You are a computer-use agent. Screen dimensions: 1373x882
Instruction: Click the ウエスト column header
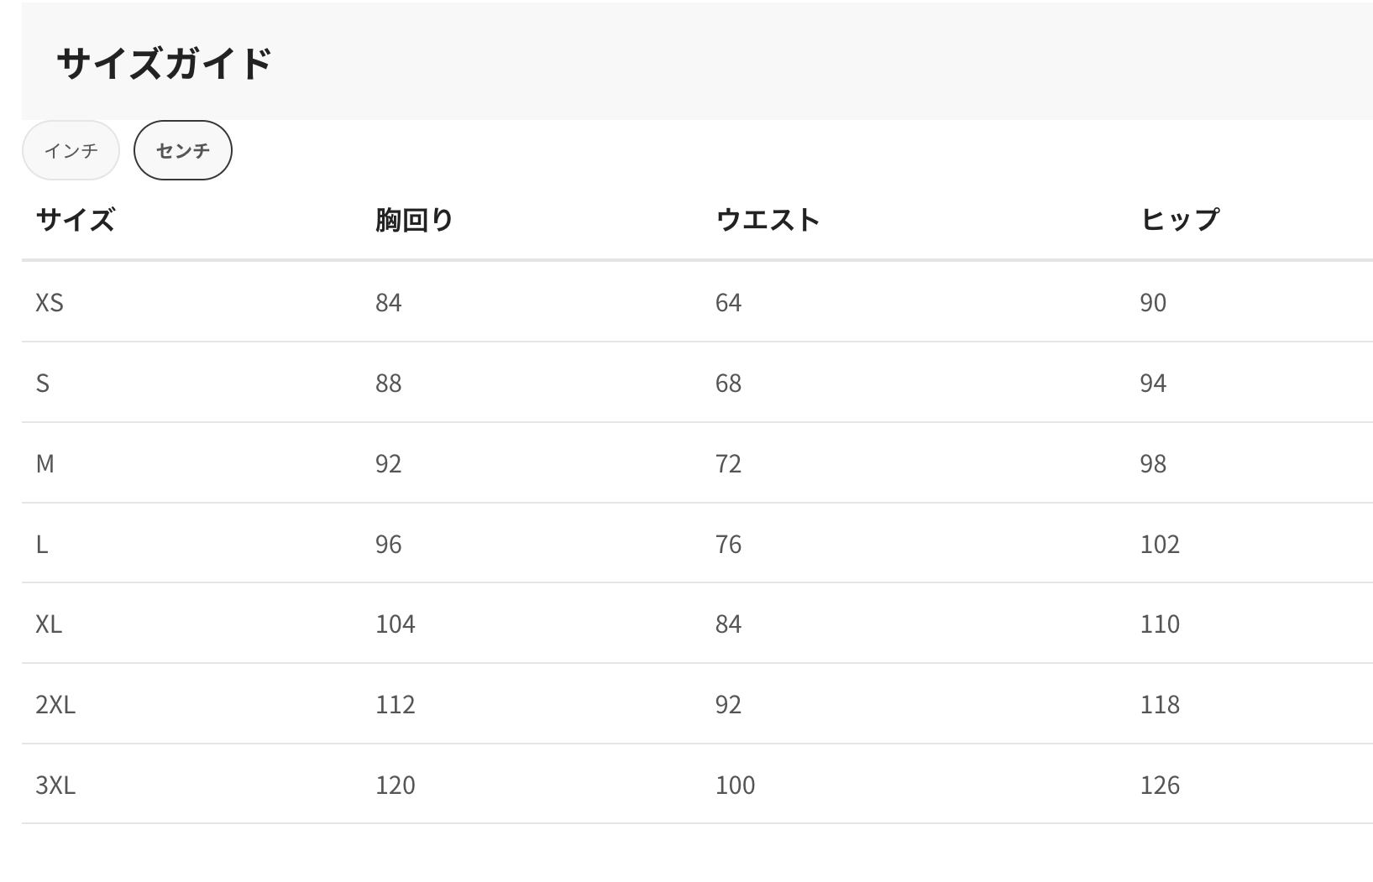click(x=768, y=220)
